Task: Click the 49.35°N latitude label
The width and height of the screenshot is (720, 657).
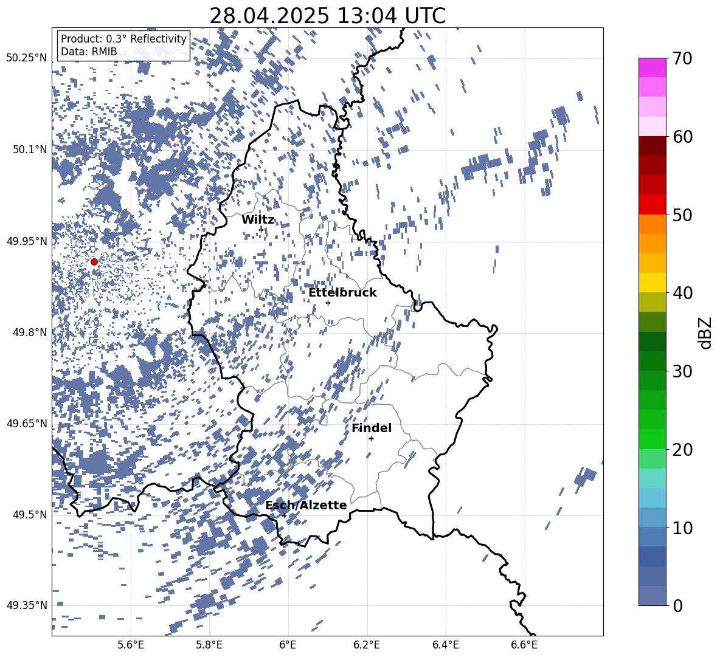Action: (x=27, y=605)
